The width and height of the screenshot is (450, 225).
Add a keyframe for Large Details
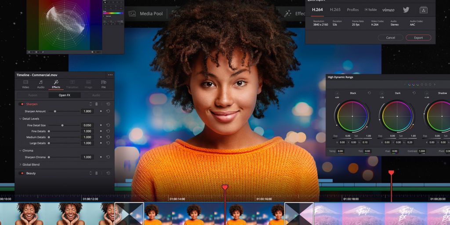pos(101,143)
